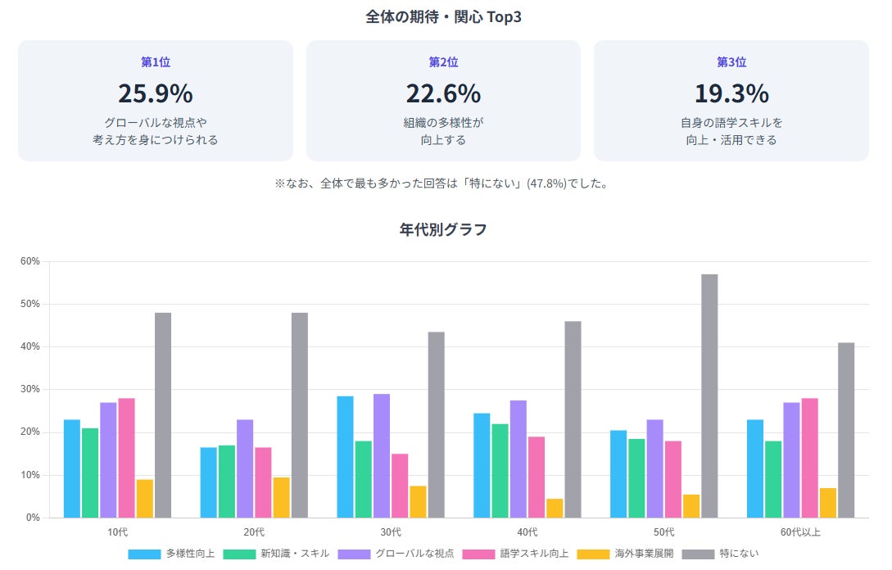The width and height of the screenshot is (892, 570).
Task: Click the 全体の期待・関心 Top3 heading
Action: [443, 17]
